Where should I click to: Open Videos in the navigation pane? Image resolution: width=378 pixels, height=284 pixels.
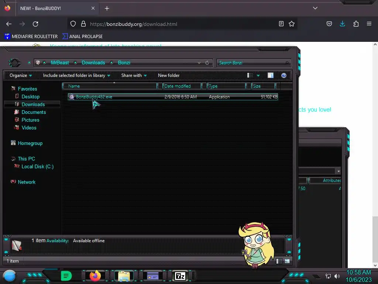(x=29, y=128)
